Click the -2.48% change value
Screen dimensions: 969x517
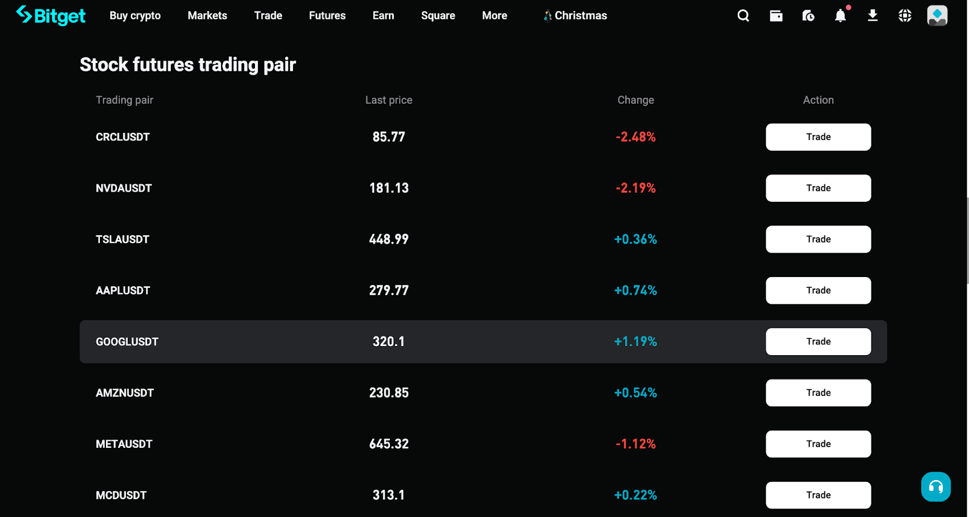635,137
